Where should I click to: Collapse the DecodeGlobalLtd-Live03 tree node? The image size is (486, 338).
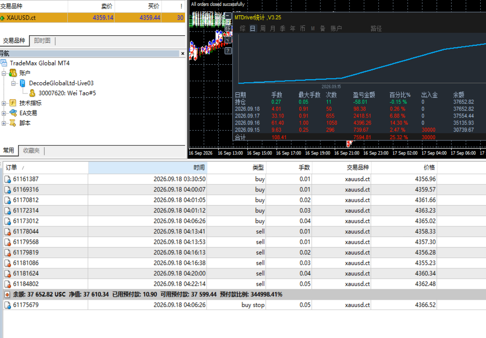(x=13, y=83)
